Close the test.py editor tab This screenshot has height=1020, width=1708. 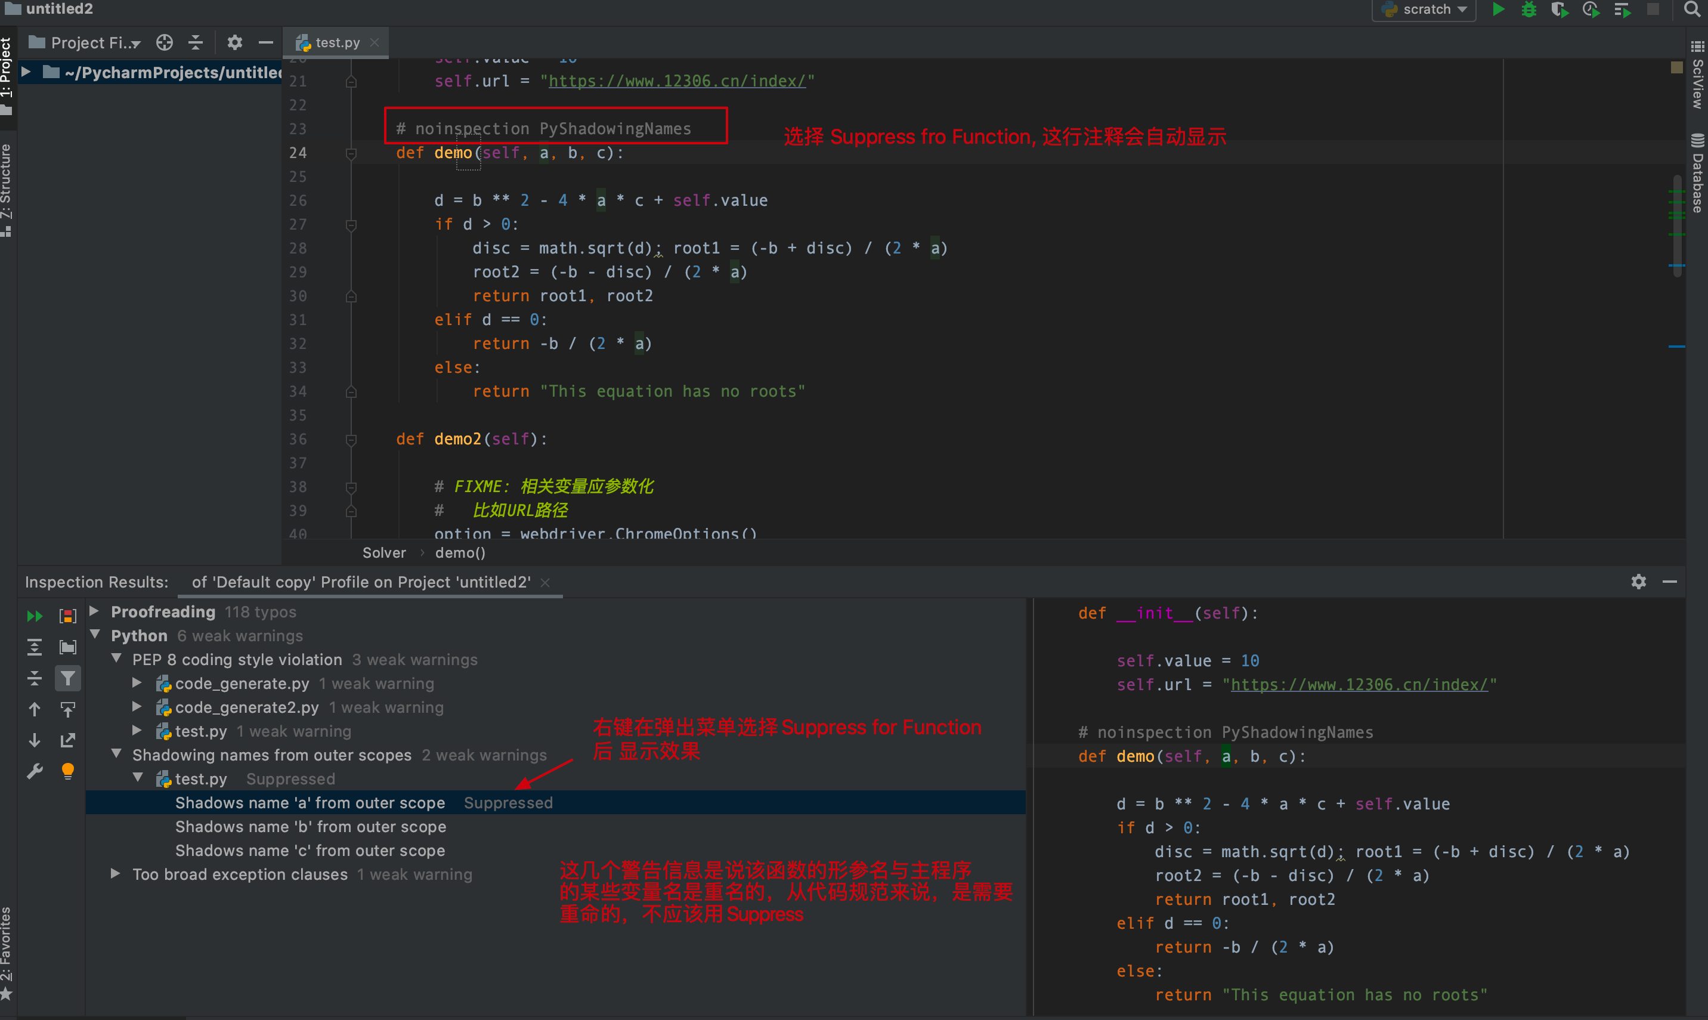pos(375,42)
